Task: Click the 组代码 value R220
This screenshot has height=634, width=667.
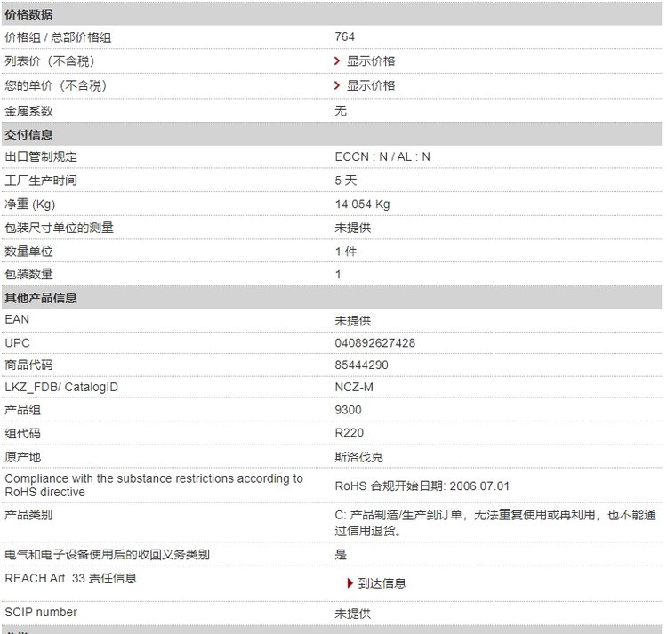Action: pos(349,433)
